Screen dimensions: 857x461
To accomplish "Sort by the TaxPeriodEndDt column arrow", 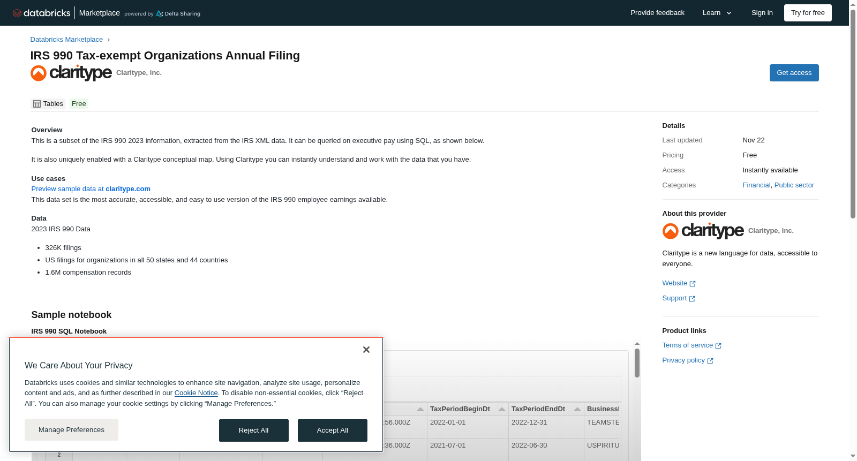I will pos(577,409).
